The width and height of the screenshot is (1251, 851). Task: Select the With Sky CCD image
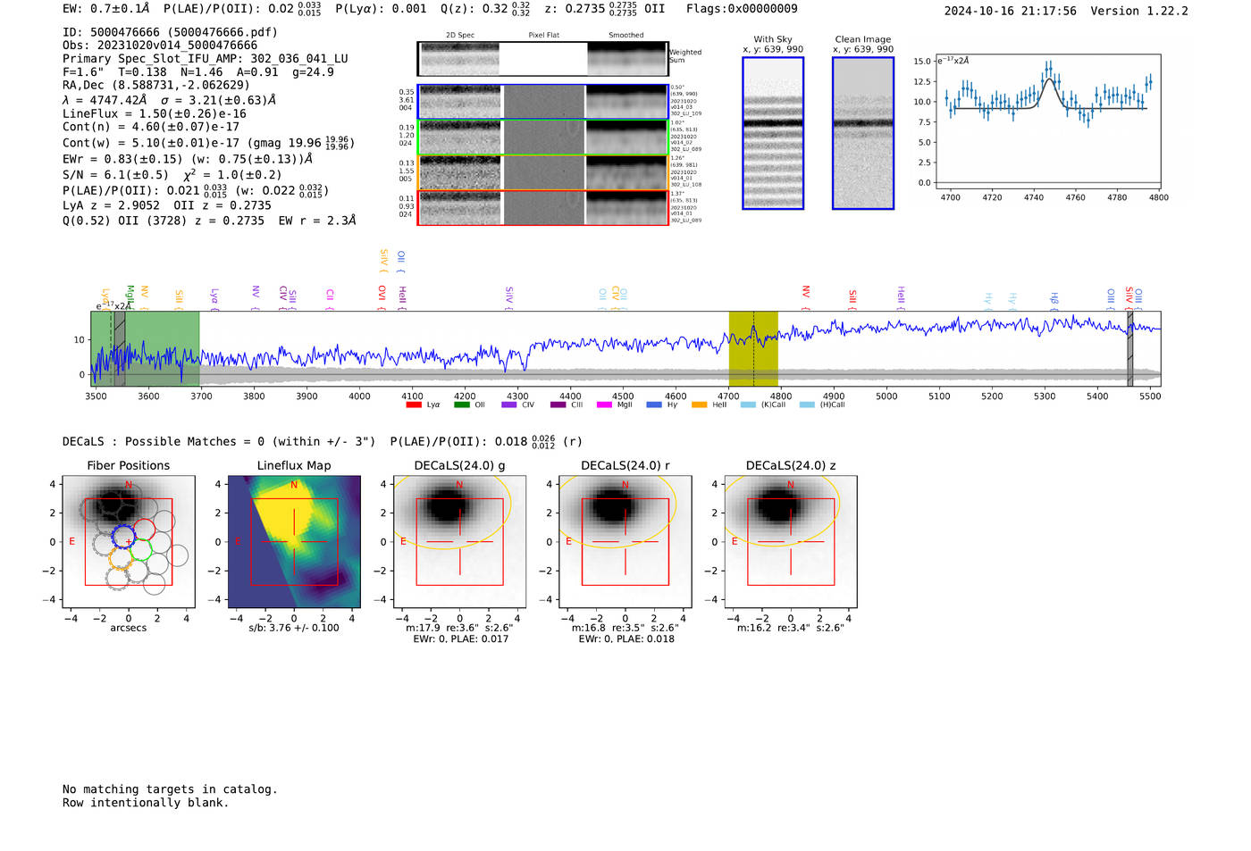coord(773,133)
